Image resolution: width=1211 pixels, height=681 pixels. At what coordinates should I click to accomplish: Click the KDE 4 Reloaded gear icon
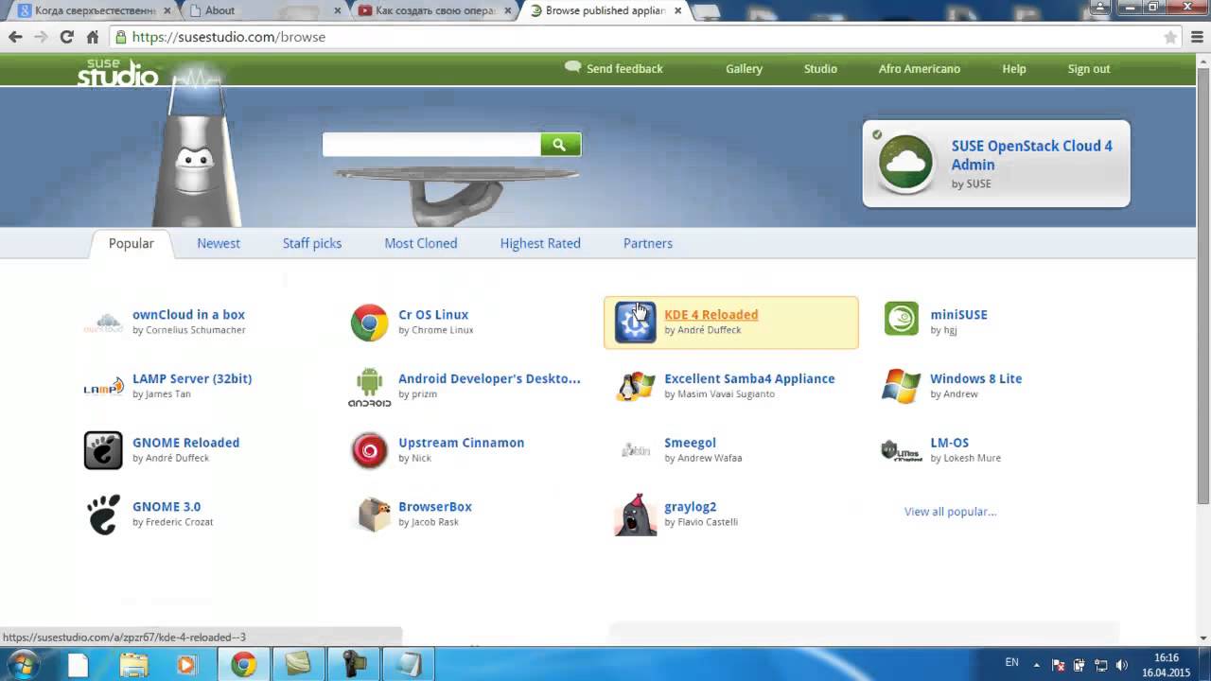[635, 323]
